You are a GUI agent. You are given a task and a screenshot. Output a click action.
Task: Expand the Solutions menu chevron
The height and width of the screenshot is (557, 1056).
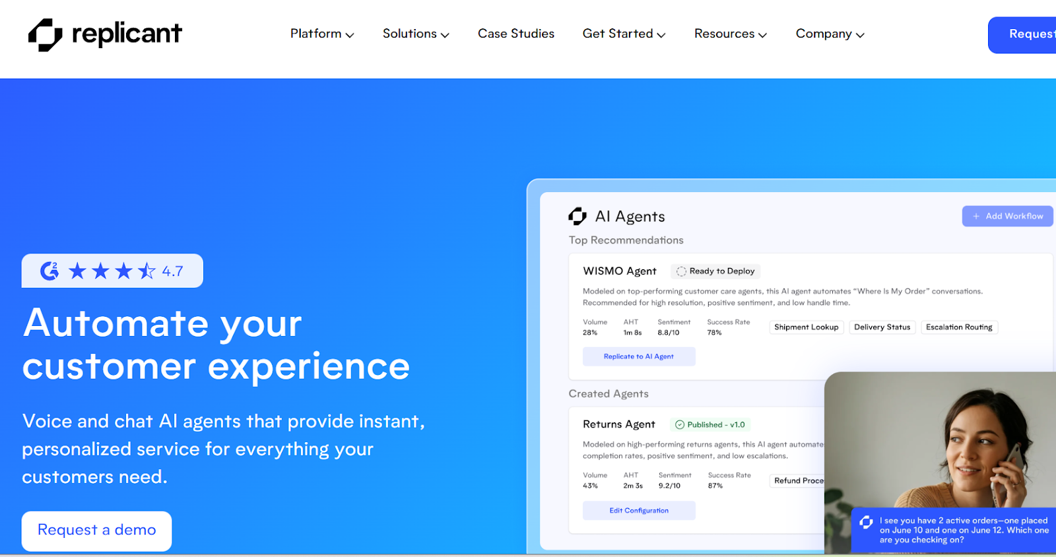coord(445,35)
